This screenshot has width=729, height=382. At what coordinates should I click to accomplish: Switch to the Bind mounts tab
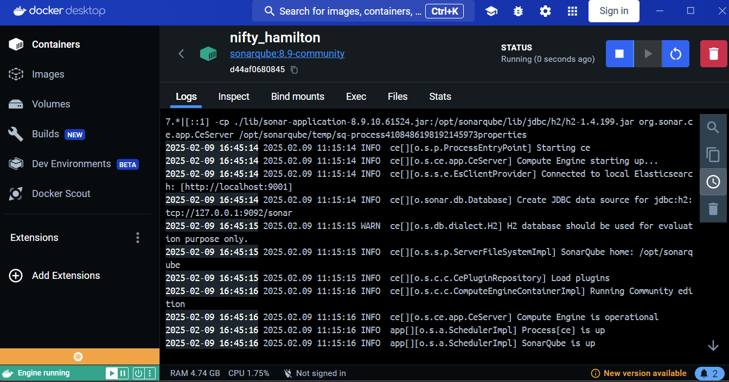(298, 97)
